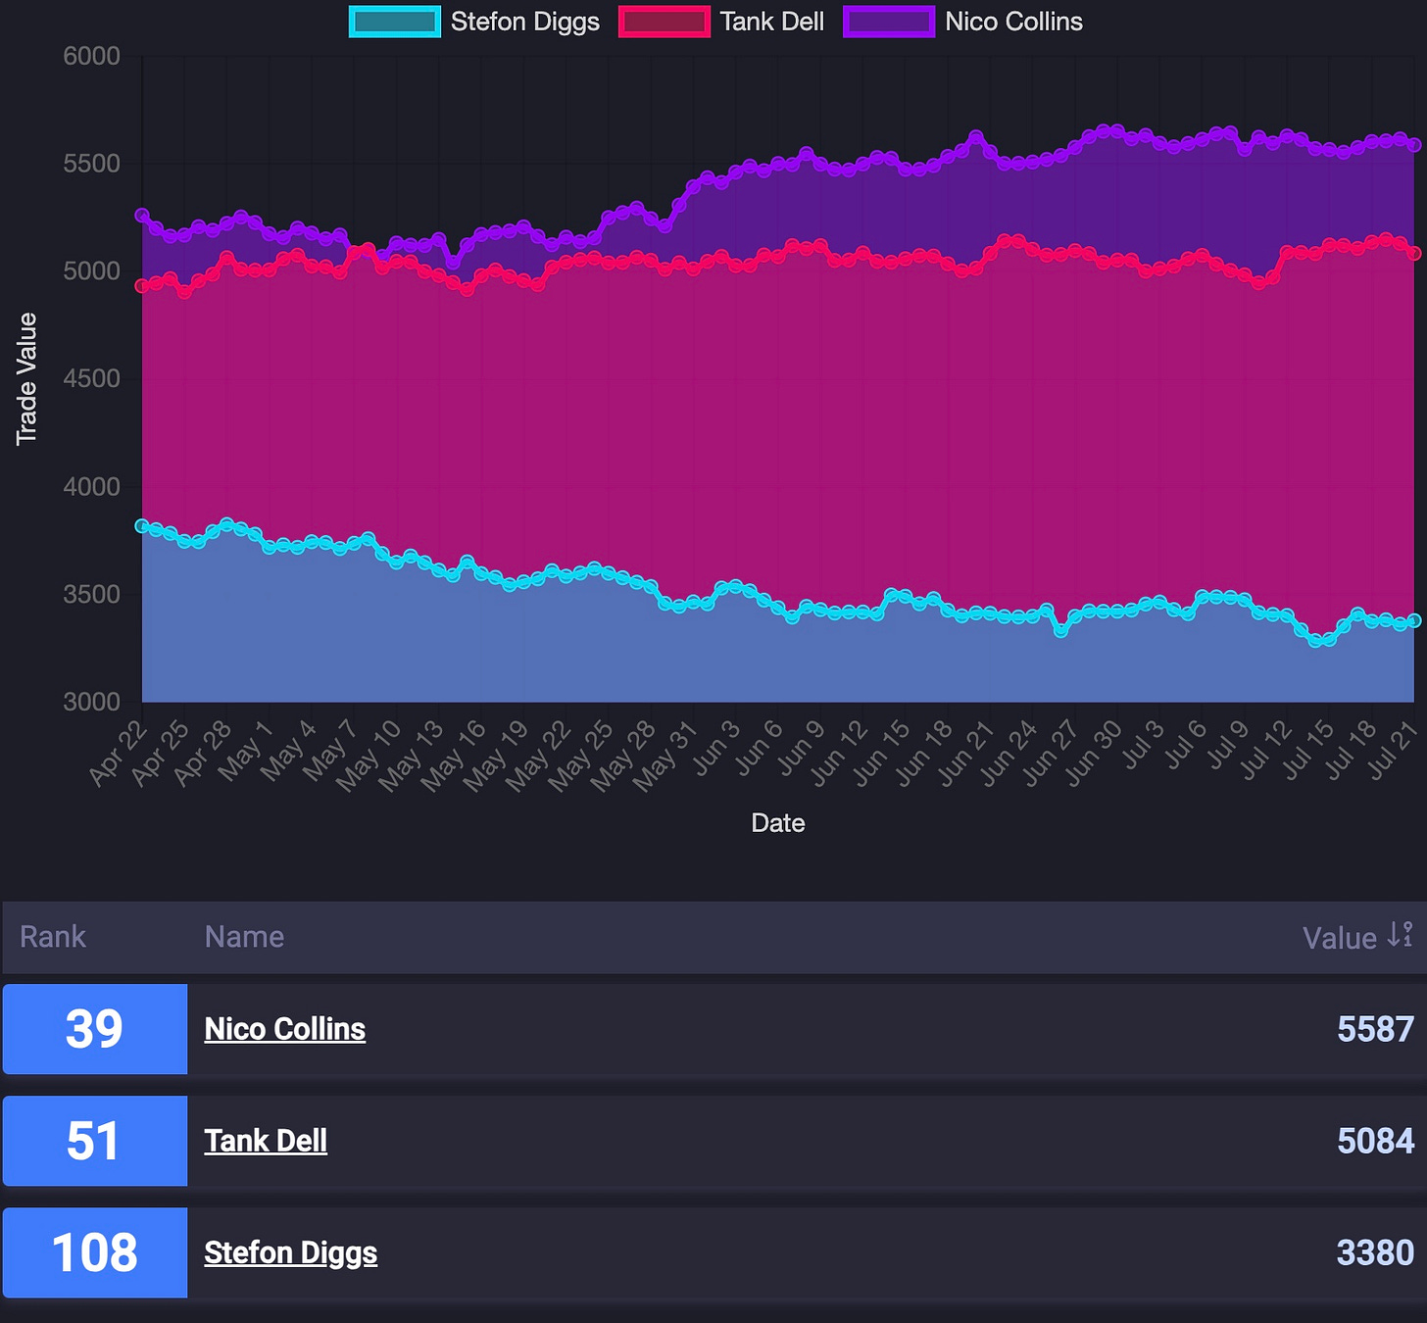1427x1323 pixels.
Task: Click the value 5587 cell
Action: [1375, 1029]
